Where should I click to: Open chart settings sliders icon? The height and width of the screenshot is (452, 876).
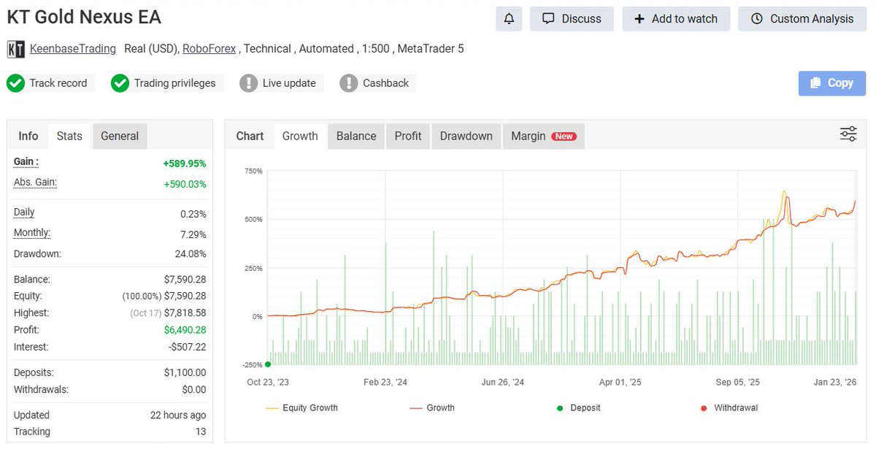[x=848, y=134]
